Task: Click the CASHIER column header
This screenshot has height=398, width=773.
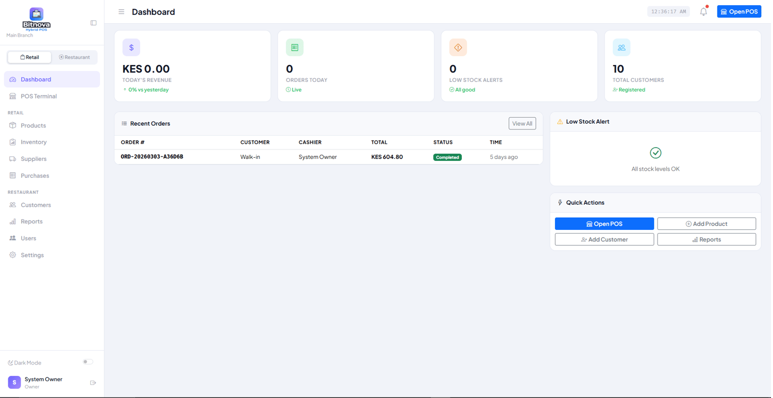Action: pyautogui.click(x=310, y=142)
